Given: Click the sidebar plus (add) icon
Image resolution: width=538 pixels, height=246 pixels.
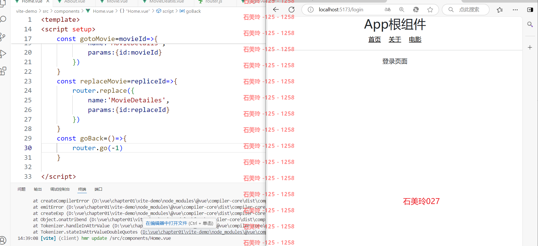Looking at the screenshot, I should click(x=530, y=47).
